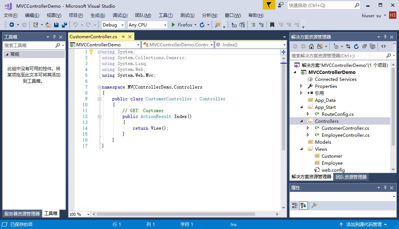Click the green start debugging arrow

click(173, 25)
